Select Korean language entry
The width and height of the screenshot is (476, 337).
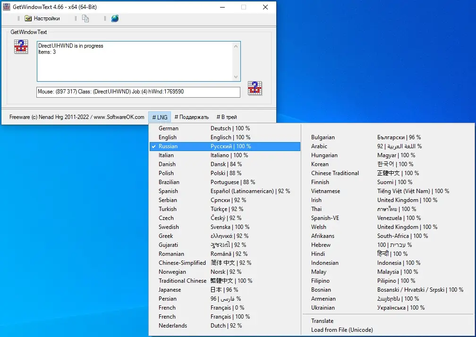pyautogui.click(x=388, y=164)
